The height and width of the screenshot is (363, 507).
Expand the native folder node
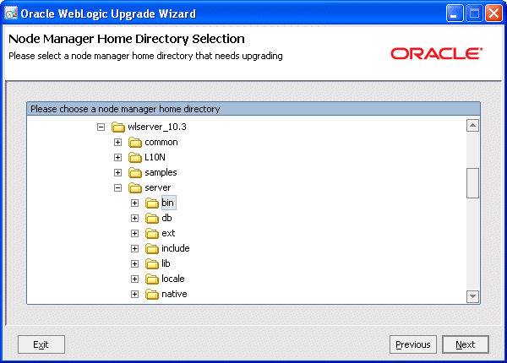coord(134,294)
